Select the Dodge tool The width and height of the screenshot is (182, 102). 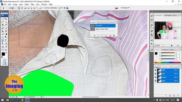pos(6,37)
